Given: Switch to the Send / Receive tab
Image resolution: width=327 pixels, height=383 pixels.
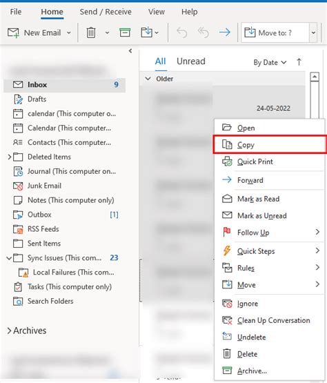Looking at the screenshot, I should pos(106,12).
